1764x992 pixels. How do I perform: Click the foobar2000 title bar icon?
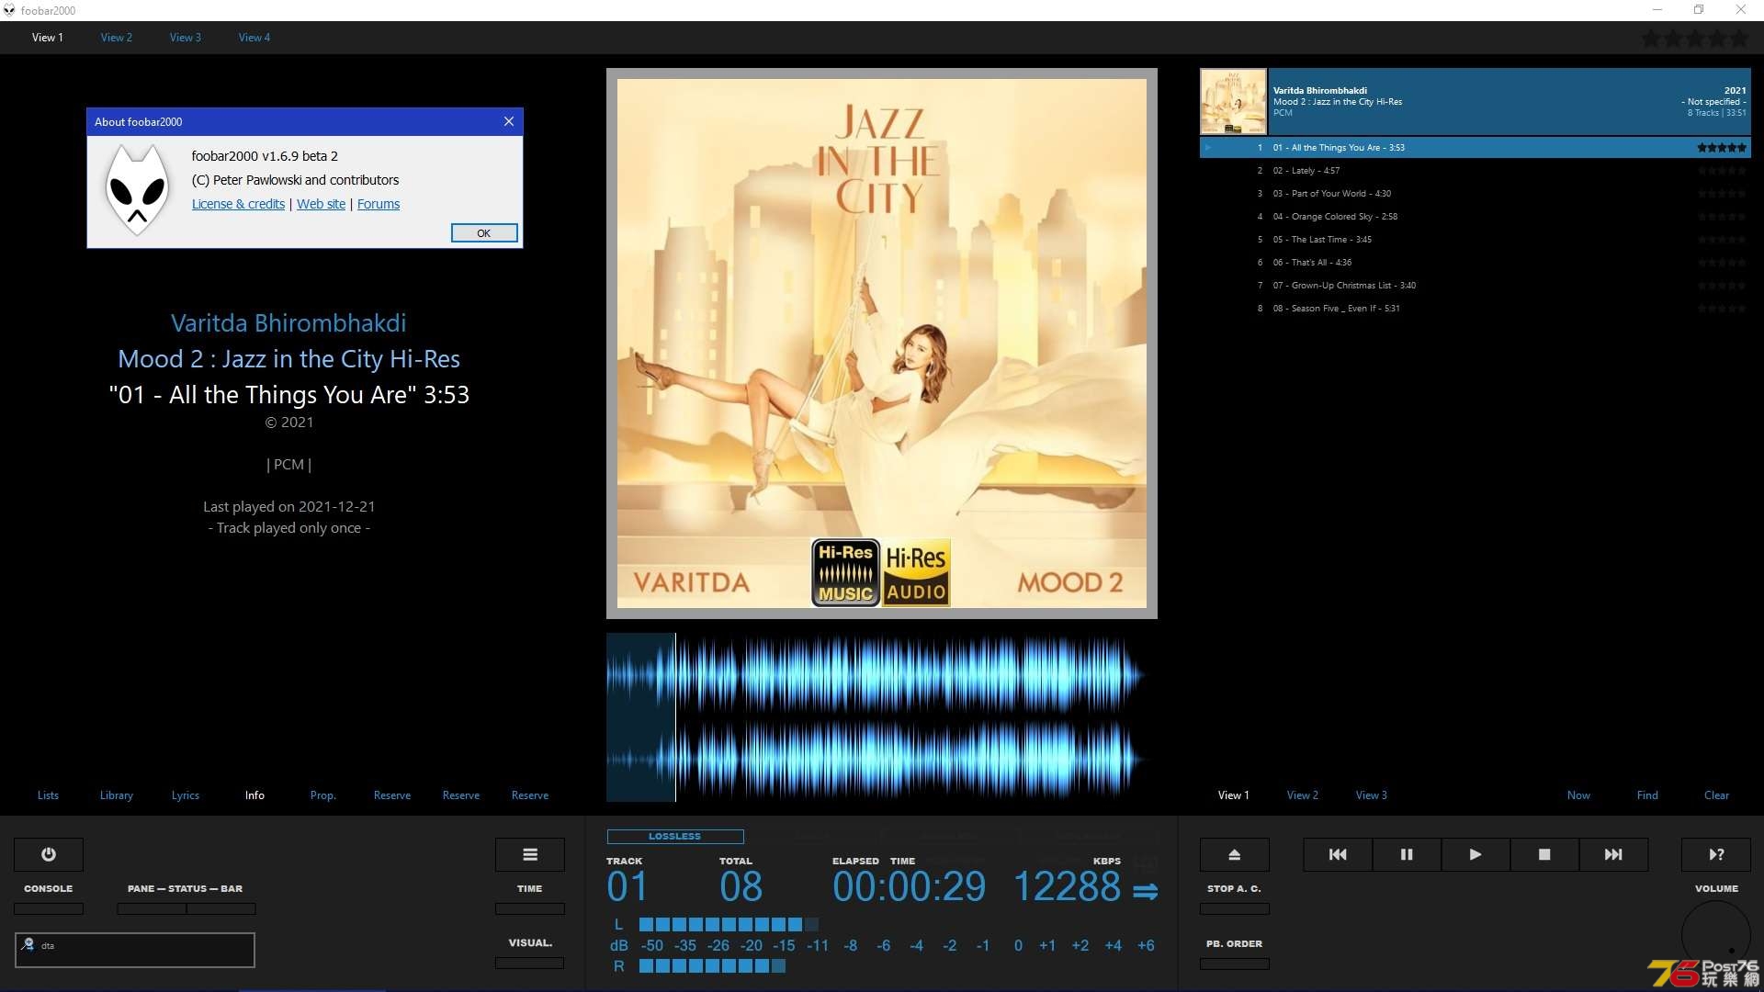tap(9, 10)
